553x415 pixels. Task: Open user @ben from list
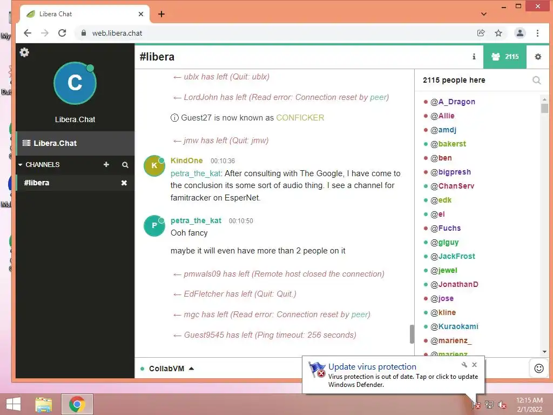click(441, 158)
